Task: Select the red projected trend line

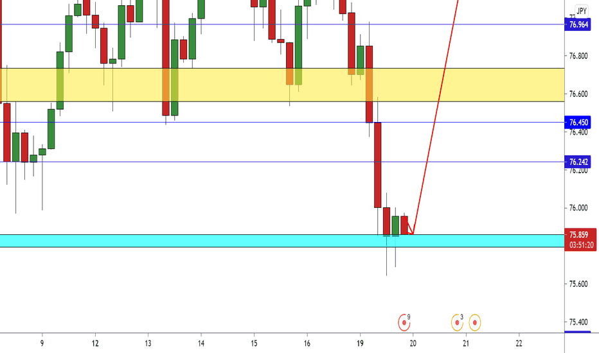Action: click(436, 118)
